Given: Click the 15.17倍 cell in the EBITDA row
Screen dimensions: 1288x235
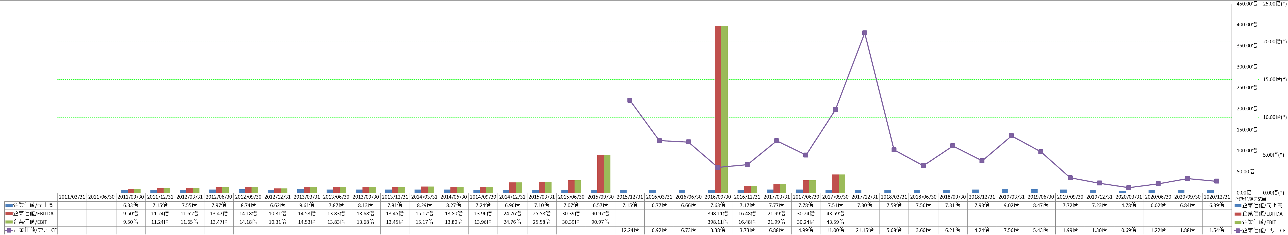Looking at the screenshot, I should coord(424,214).
